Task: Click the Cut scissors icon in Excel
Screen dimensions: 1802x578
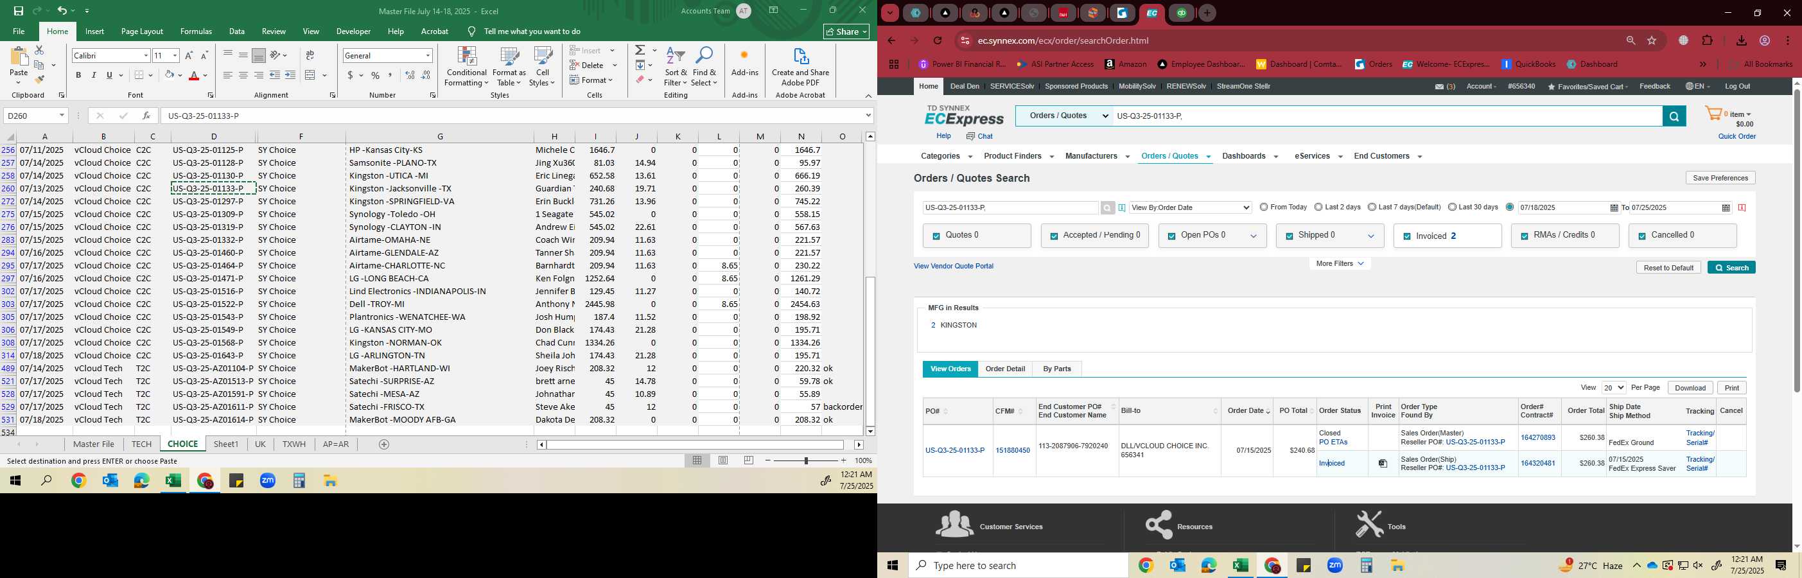Action: (39, 50)
